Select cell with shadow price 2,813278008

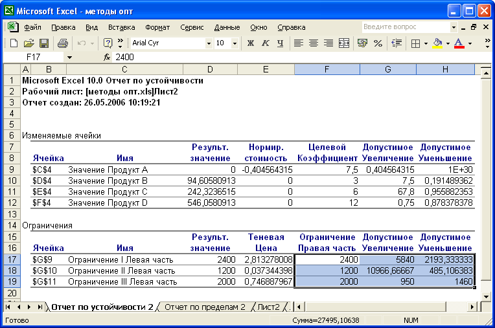pyautogui.click(x=266, y=259)
